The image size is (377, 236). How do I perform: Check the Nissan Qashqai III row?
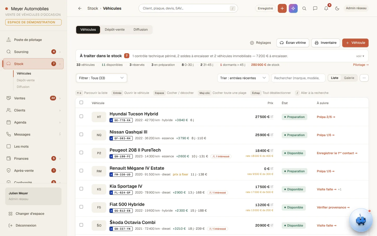(81, 135)
